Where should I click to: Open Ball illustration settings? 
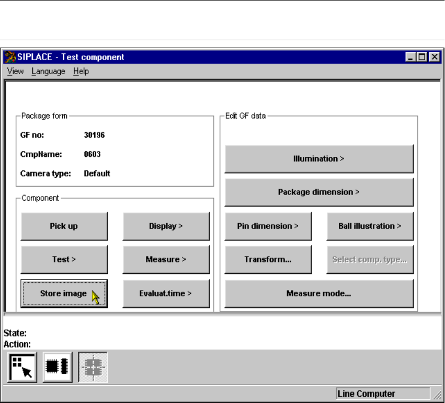tap(370, 226)
